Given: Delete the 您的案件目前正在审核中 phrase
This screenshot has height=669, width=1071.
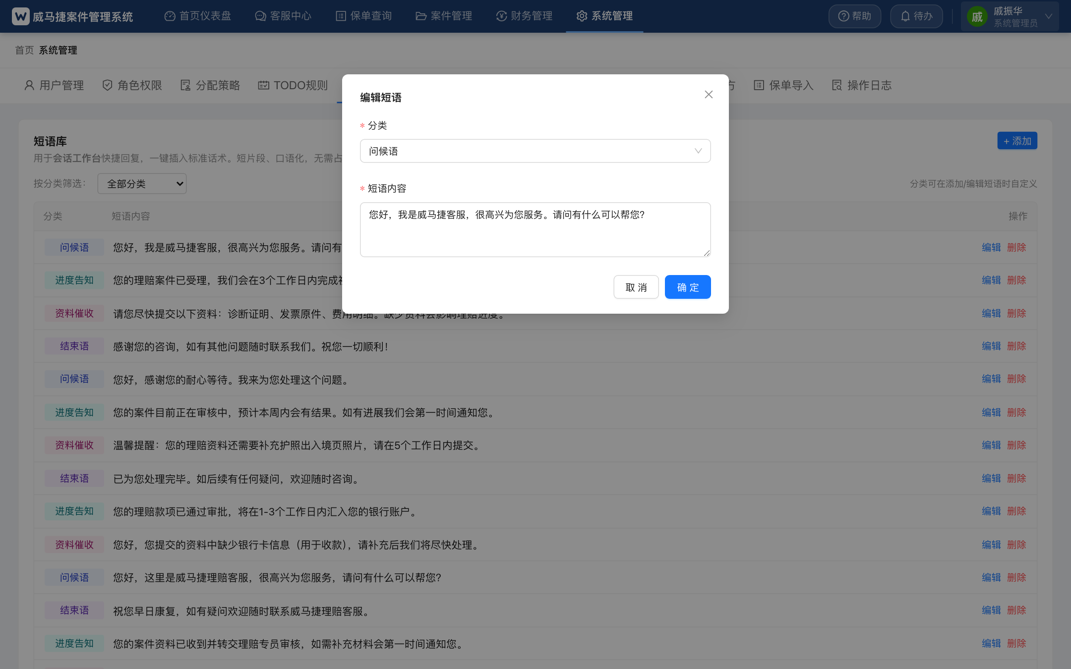Looking at the screenshot, I should click(x=1016, y=412).
